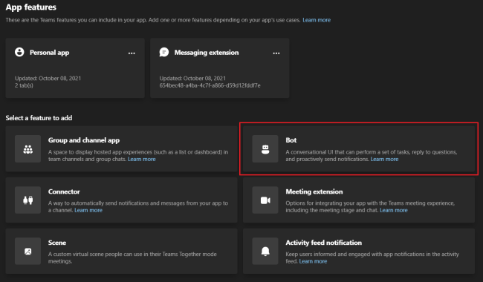Image resolution: width=483 pixels, height=282 pixels.
Task: Click the Scene picture icon
Action: tap(27, 251)
